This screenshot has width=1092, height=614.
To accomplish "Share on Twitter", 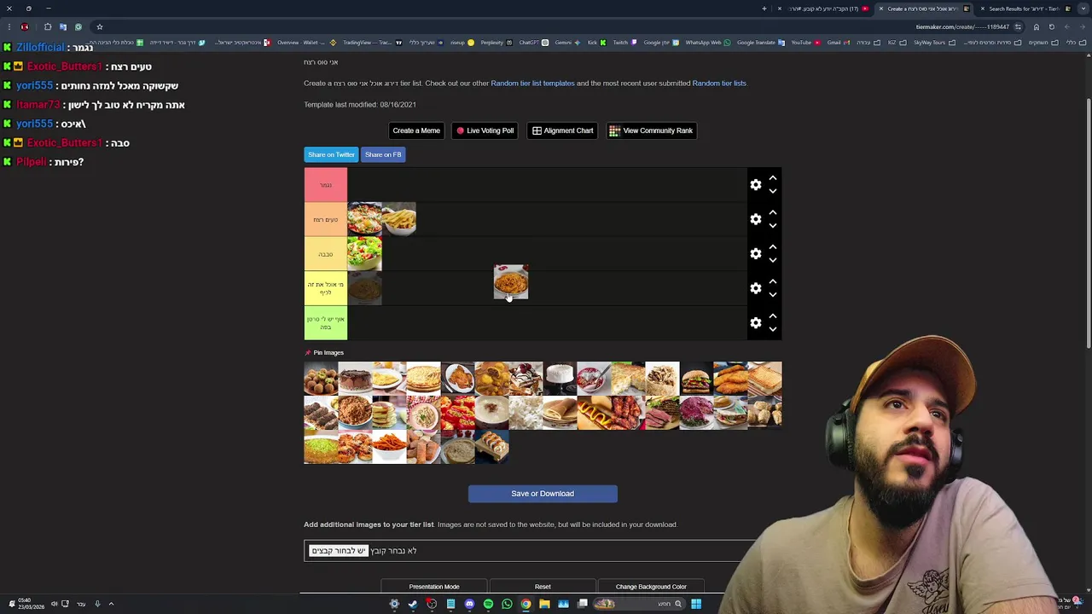I will (x=331, y=154).
